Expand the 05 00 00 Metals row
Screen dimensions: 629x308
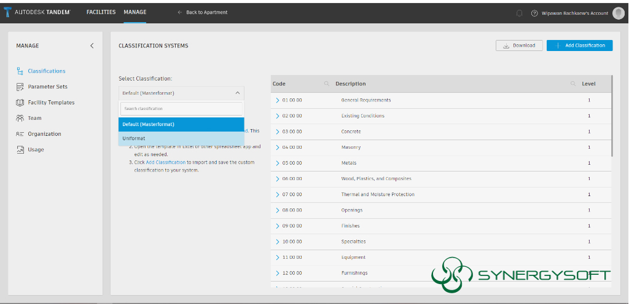click(278, 163)
